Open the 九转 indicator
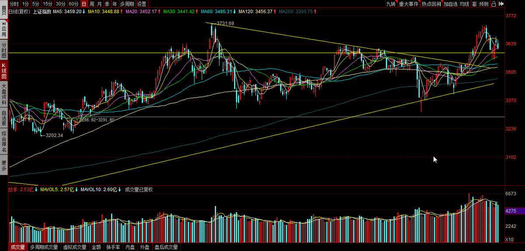525x251 pixels. point(392,4)
